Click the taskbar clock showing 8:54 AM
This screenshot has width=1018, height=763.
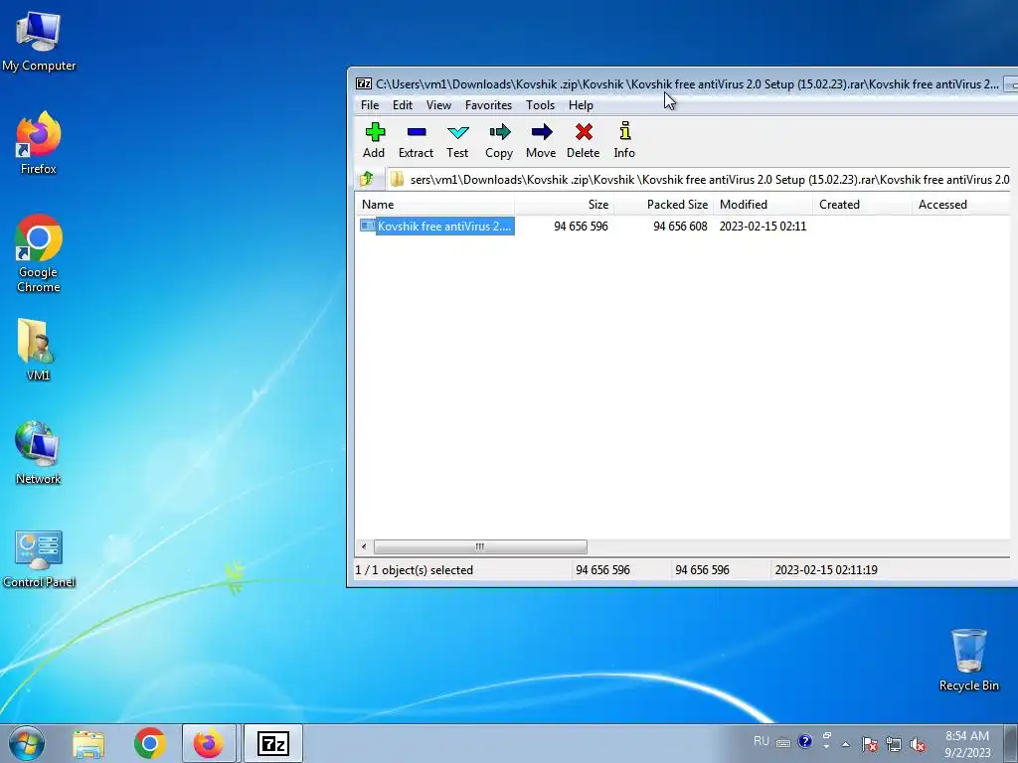point(966,744)
